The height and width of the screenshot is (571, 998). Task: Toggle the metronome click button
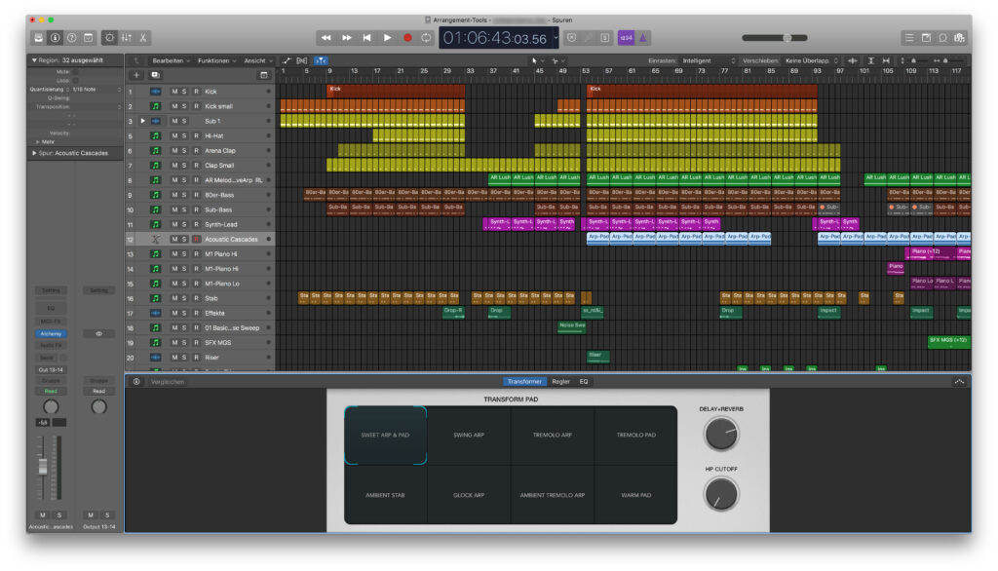tap(643, 38)
